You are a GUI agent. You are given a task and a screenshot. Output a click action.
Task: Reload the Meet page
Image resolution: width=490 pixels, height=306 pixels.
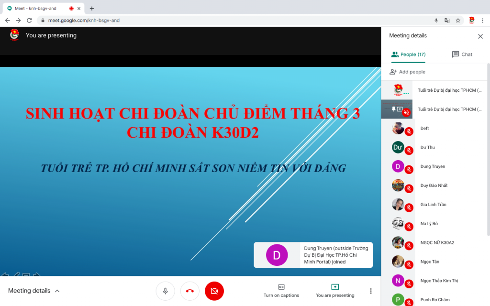tap(29, 20)
